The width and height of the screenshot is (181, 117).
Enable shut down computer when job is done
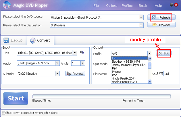[x=3, y=113]
